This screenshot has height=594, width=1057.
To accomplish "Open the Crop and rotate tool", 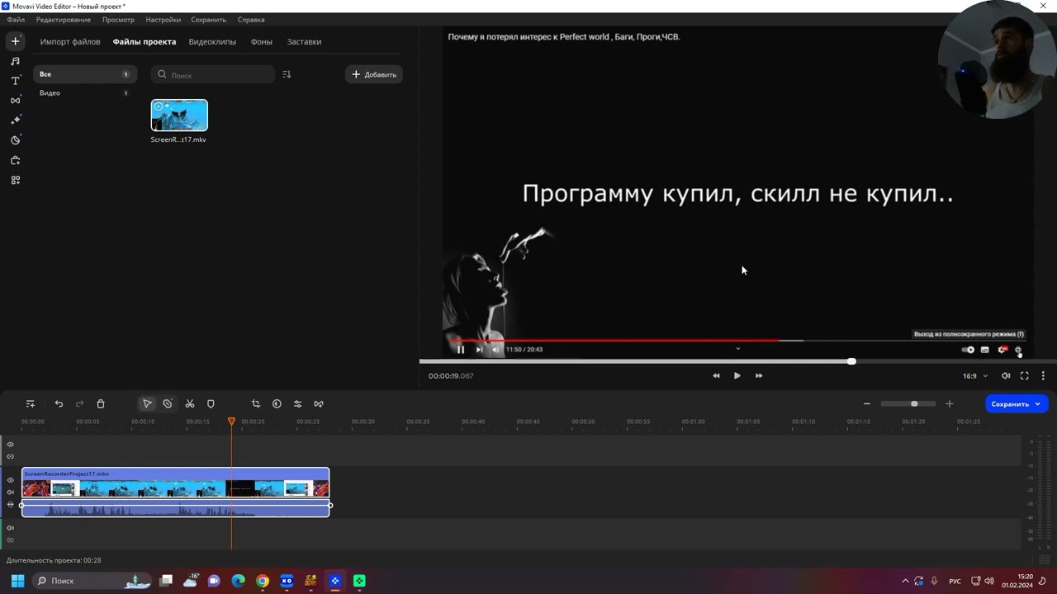I will coord(255,403).
